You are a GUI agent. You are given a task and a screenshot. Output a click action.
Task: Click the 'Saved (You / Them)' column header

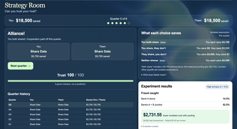pyautogui.click(x=96, y=100)
